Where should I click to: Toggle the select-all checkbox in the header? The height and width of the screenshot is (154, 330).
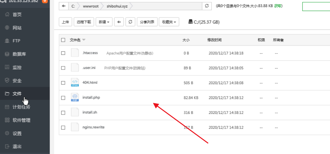63,40
